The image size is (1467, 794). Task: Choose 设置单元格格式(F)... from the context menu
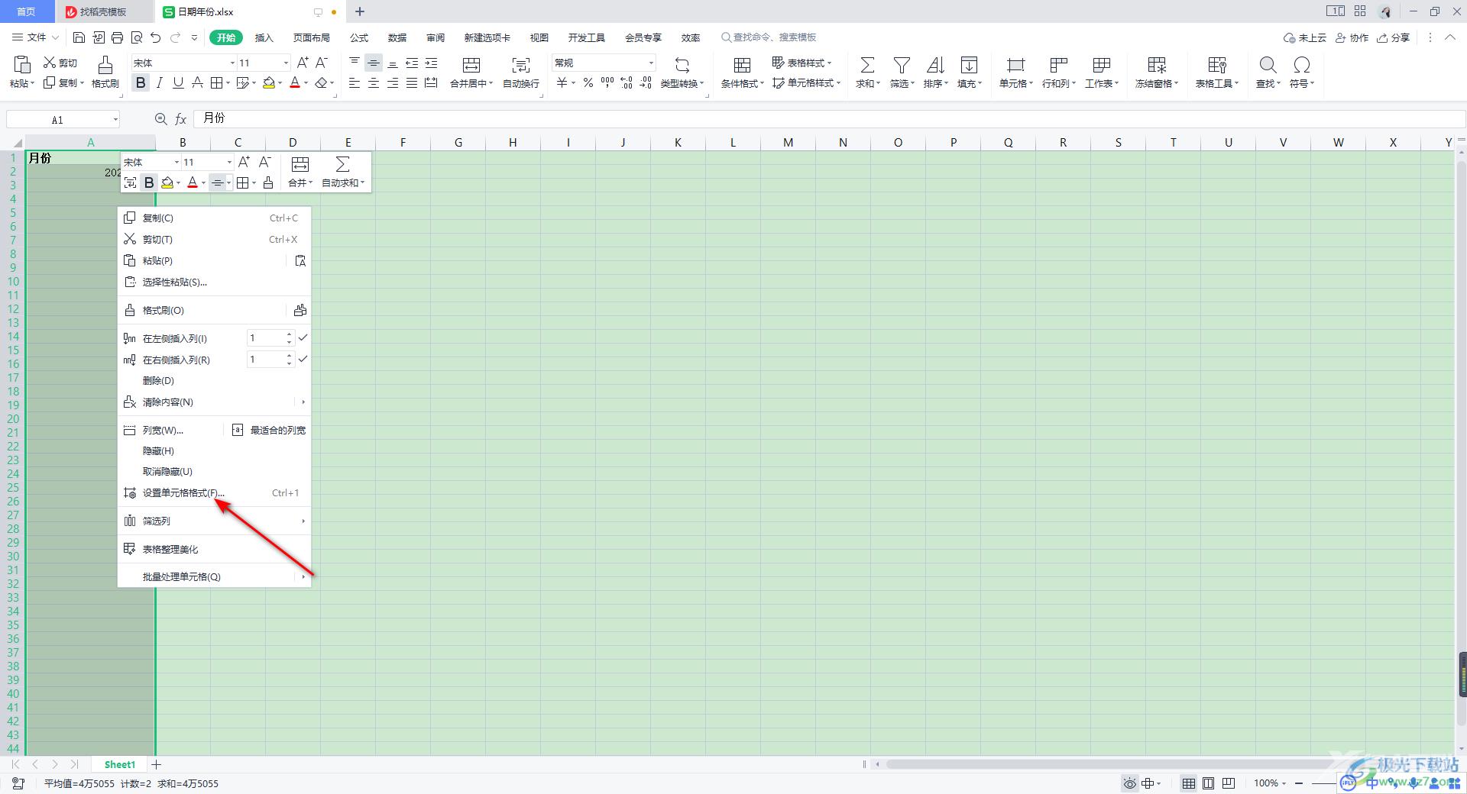(214, 492)
